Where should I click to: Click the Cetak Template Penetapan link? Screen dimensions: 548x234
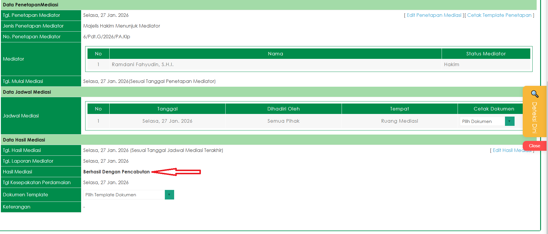click(499, 15)
